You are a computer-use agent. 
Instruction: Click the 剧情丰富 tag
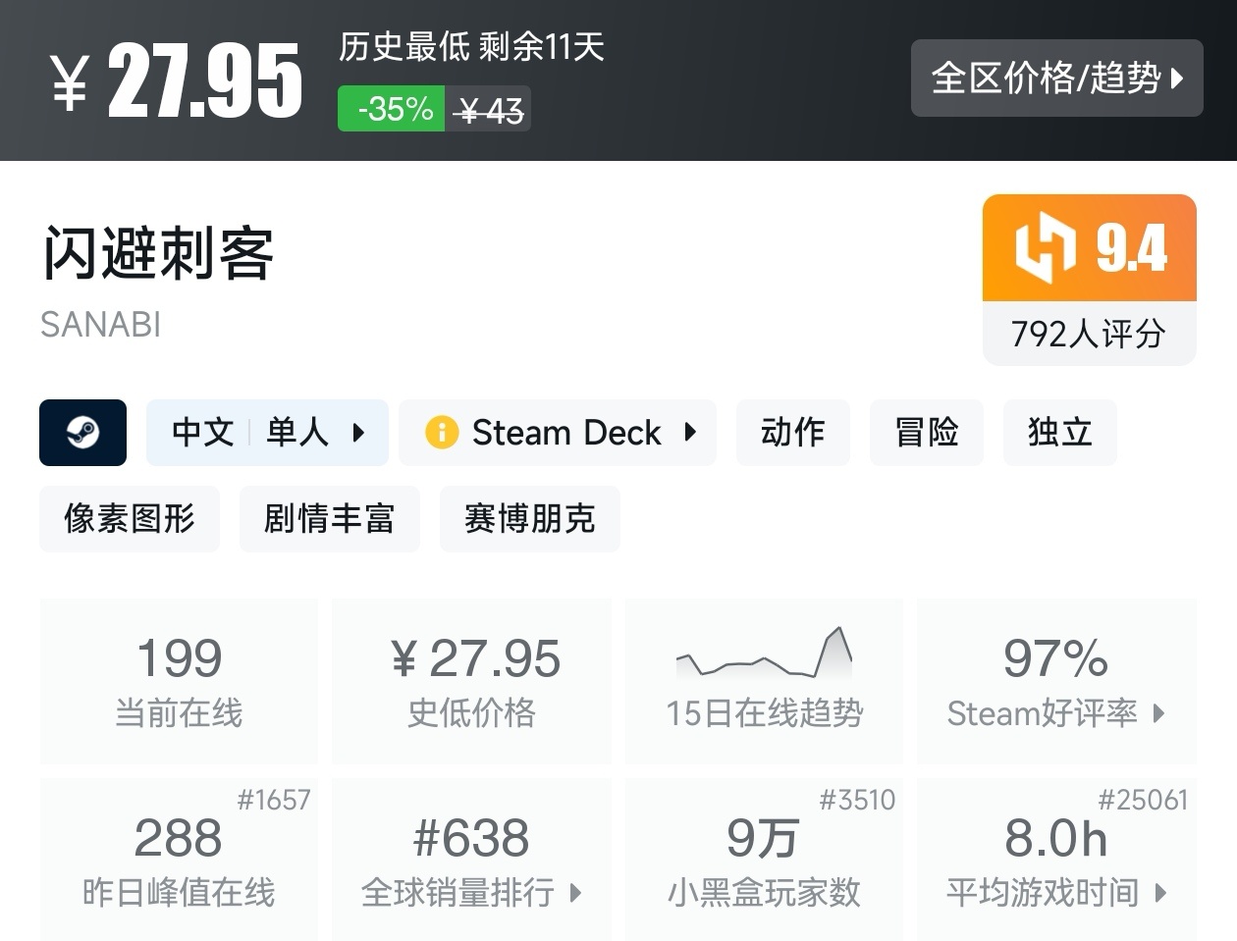[330, 519]
